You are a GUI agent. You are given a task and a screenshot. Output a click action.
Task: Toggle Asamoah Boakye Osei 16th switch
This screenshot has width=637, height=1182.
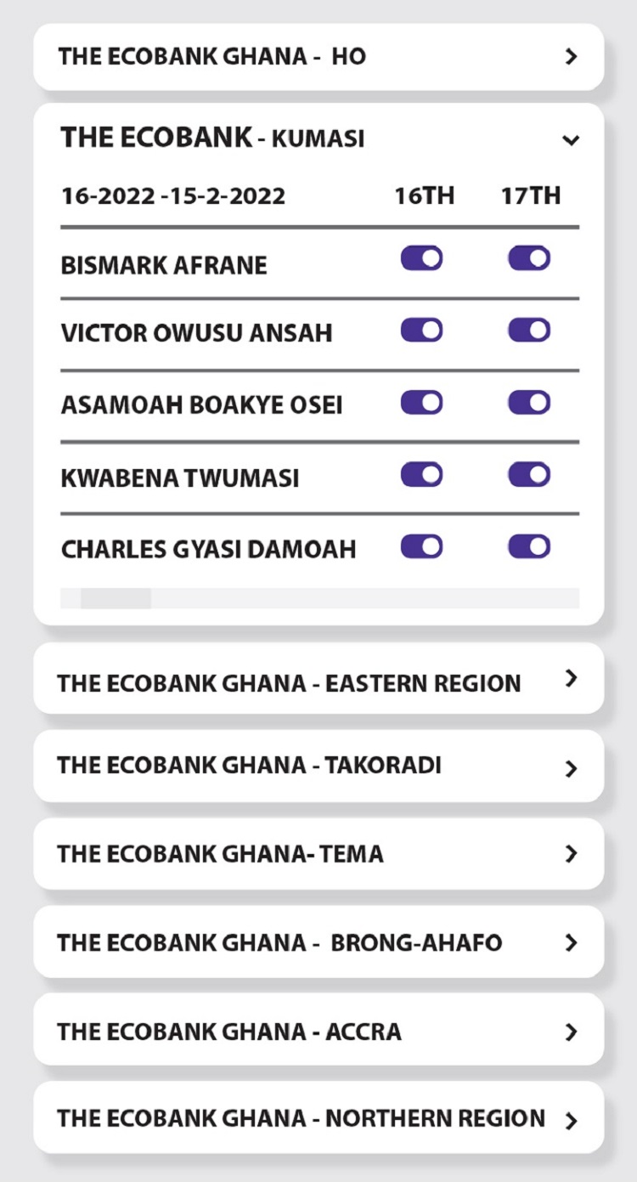point(422,403)
